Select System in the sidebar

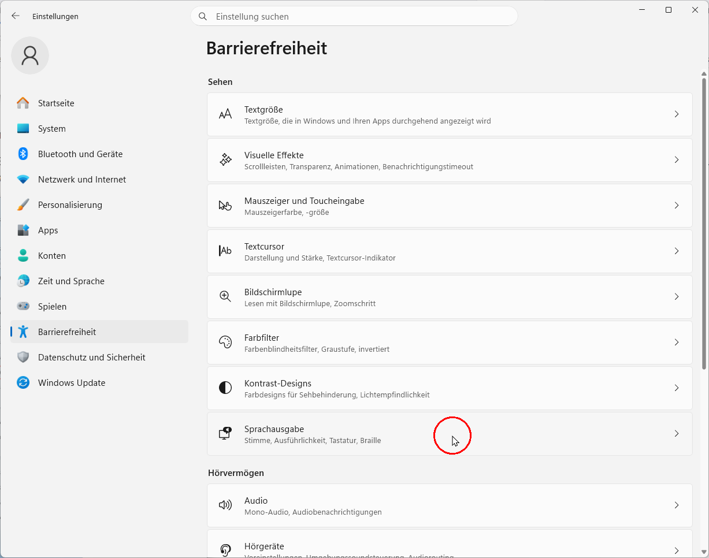(x=99, y=129)
